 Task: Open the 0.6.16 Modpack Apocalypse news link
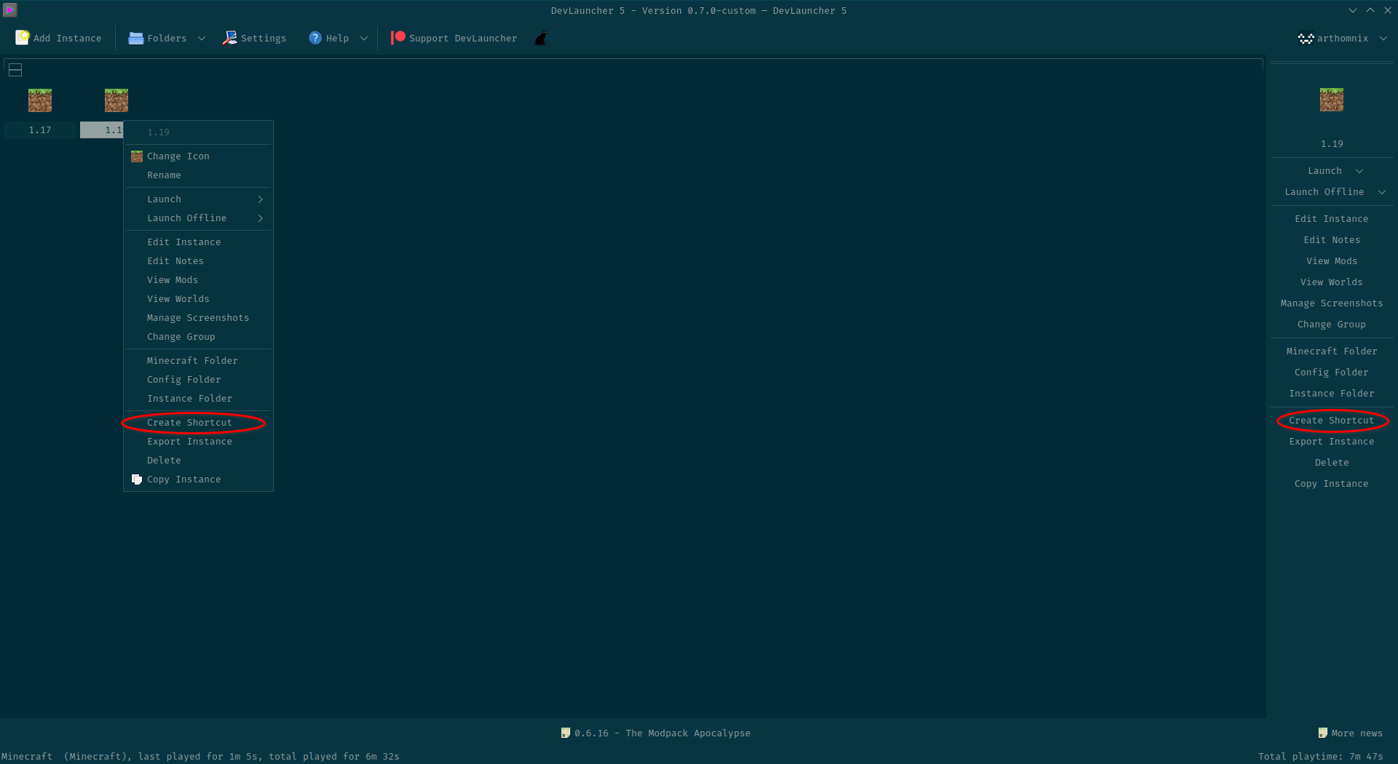tap(655, 733)
